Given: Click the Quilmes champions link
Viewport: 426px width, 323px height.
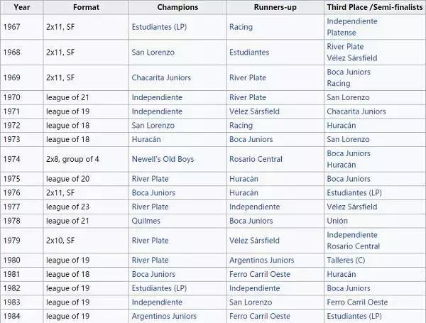Looking at the screenshot, I should click(147, 220).
